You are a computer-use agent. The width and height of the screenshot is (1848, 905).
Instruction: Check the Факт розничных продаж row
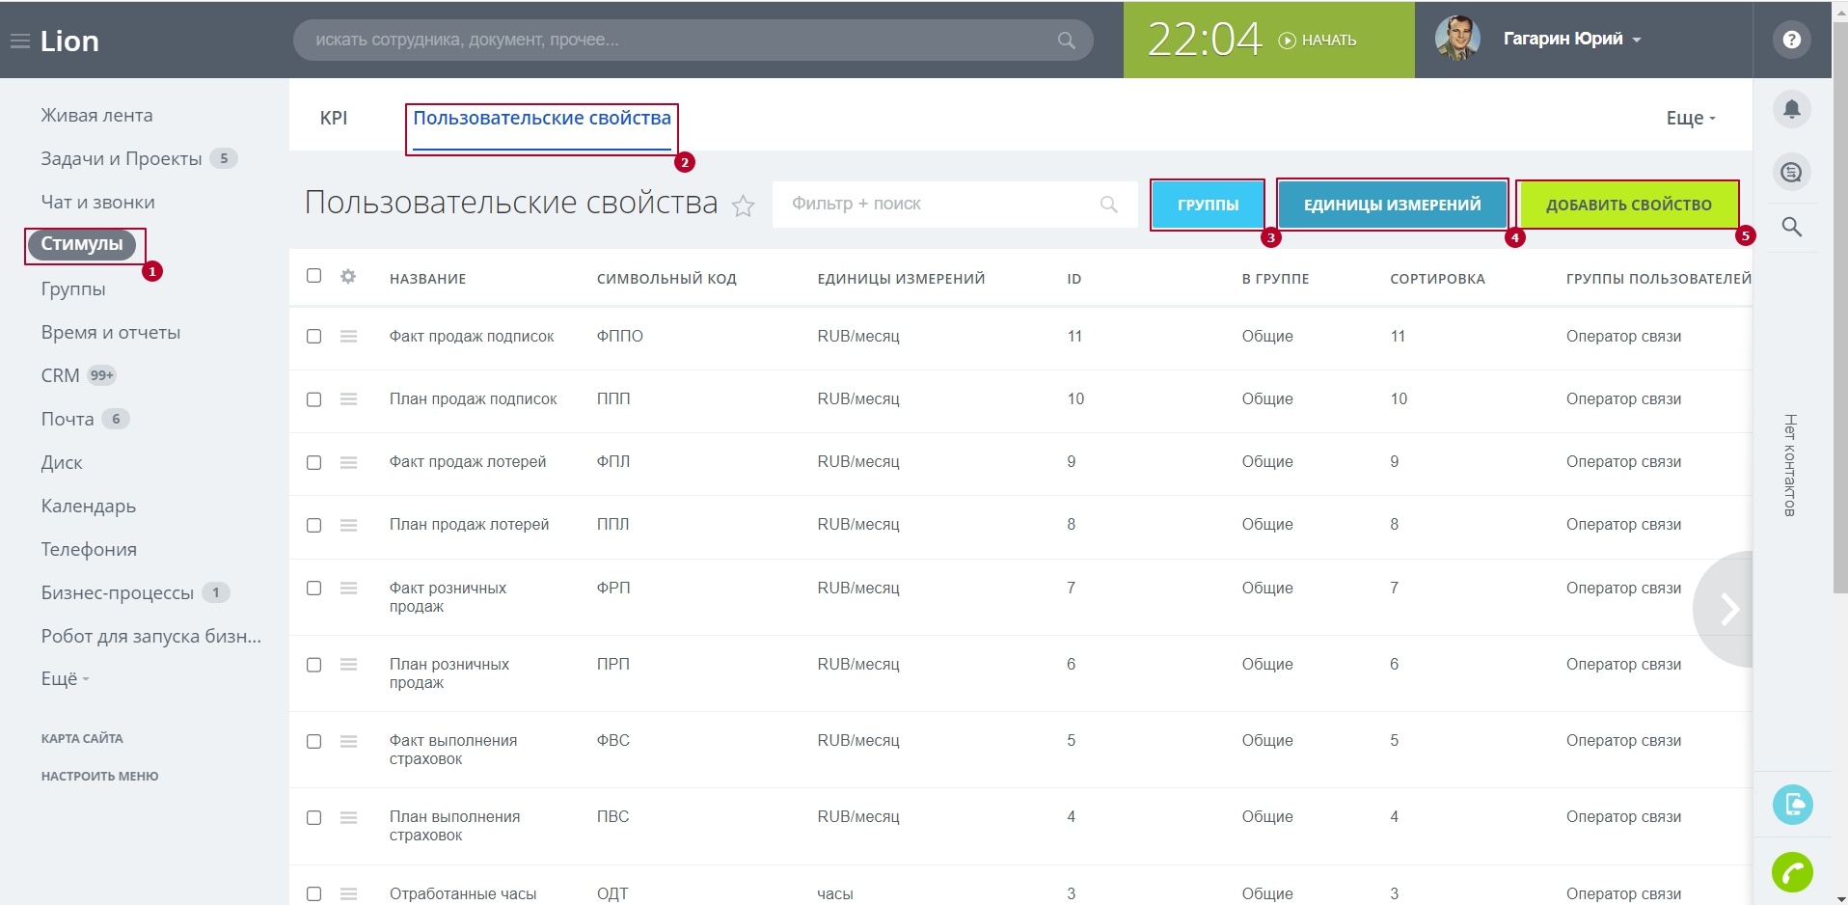[x=313, y=589]
